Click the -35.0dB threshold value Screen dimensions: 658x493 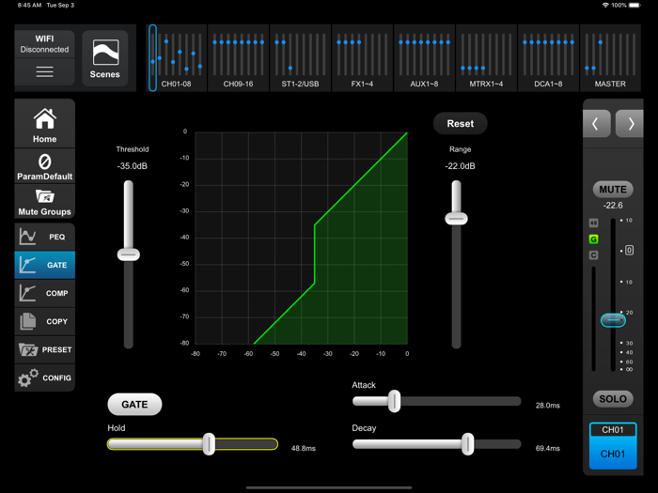133,166
